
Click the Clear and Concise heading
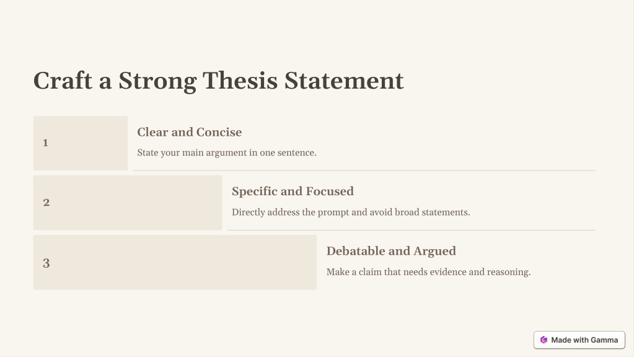189,132
